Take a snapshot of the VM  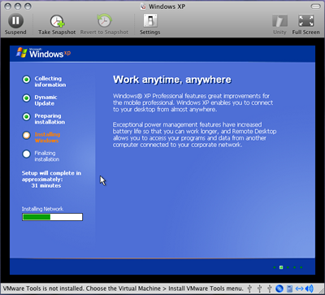[x=57, y=21]
